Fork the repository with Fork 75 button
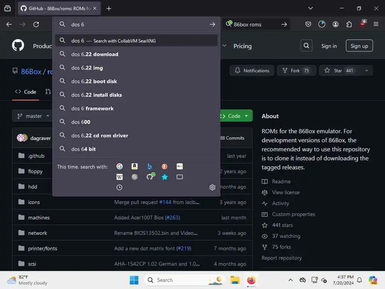Viewport: 385px width, 289px height. pos(296,70)
